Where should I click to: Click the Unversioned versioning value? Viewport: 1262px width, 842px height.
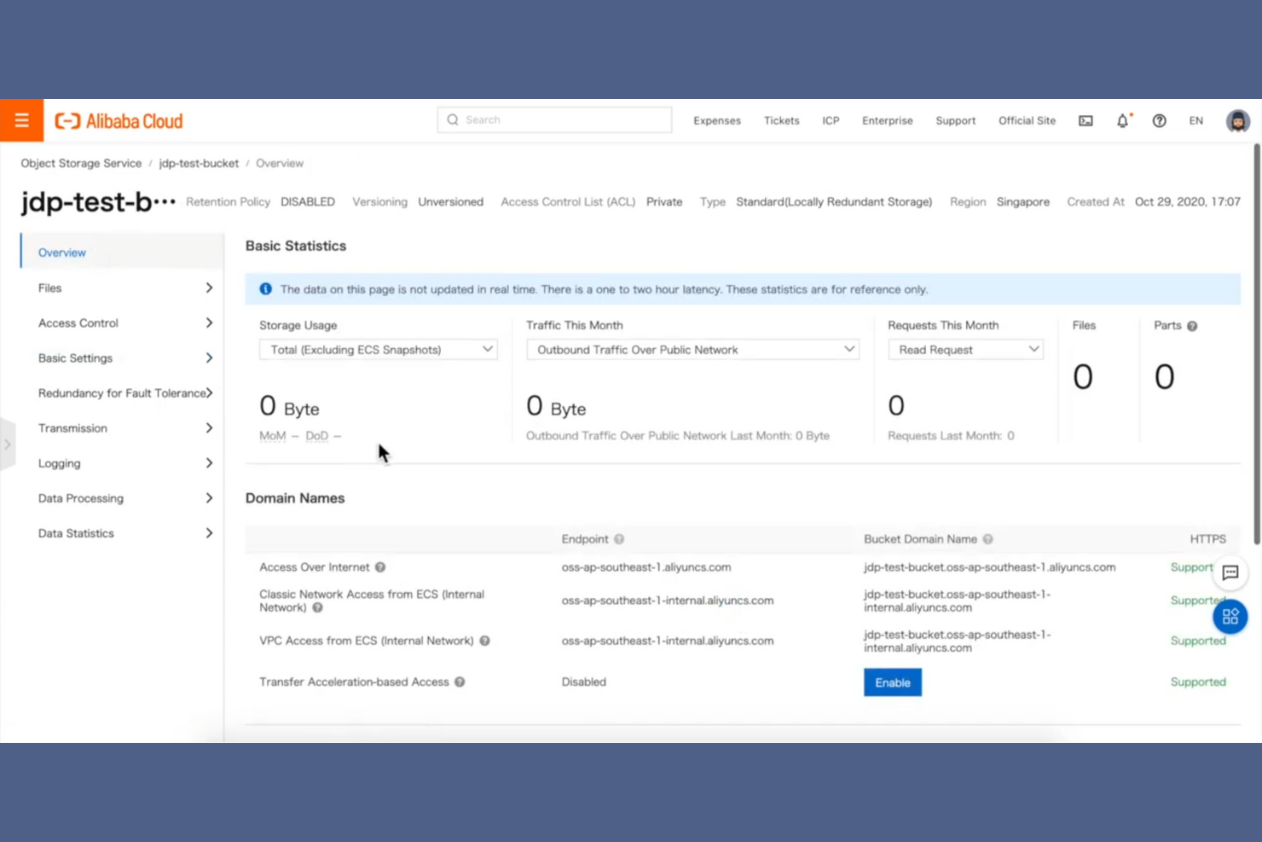[x=450, y=202]
